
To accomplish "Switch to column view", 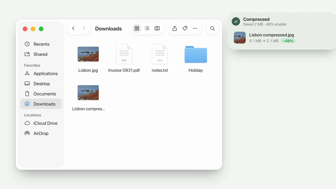I will coord(157,28).
